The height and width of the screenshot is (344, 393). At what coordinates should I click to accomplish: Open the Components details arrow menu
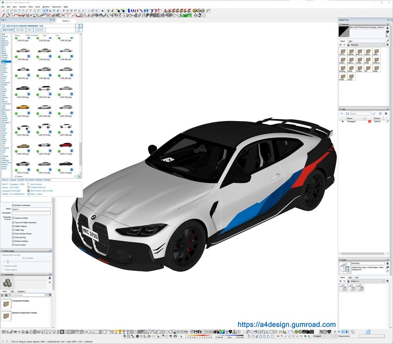[x=50, y=295]
